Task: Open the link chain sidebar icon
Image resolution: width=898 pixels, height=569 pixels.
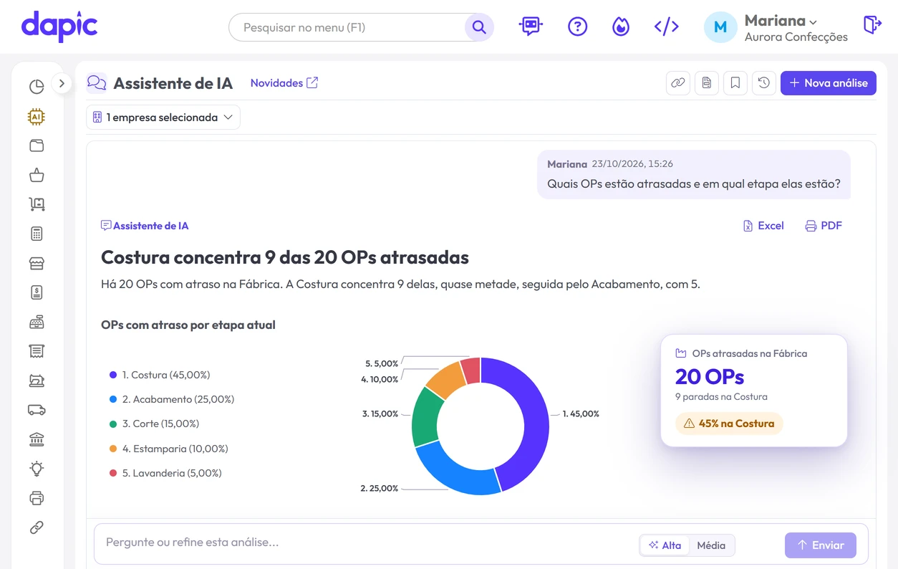Action: point(37,527)
